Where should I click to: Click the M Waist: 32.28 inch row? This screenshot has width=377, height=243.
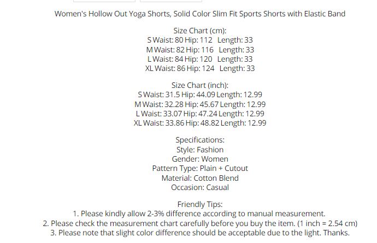pos(199,104)
